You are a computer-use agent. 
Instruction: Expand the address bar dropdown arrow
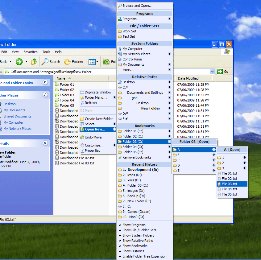tap(212, 72)
